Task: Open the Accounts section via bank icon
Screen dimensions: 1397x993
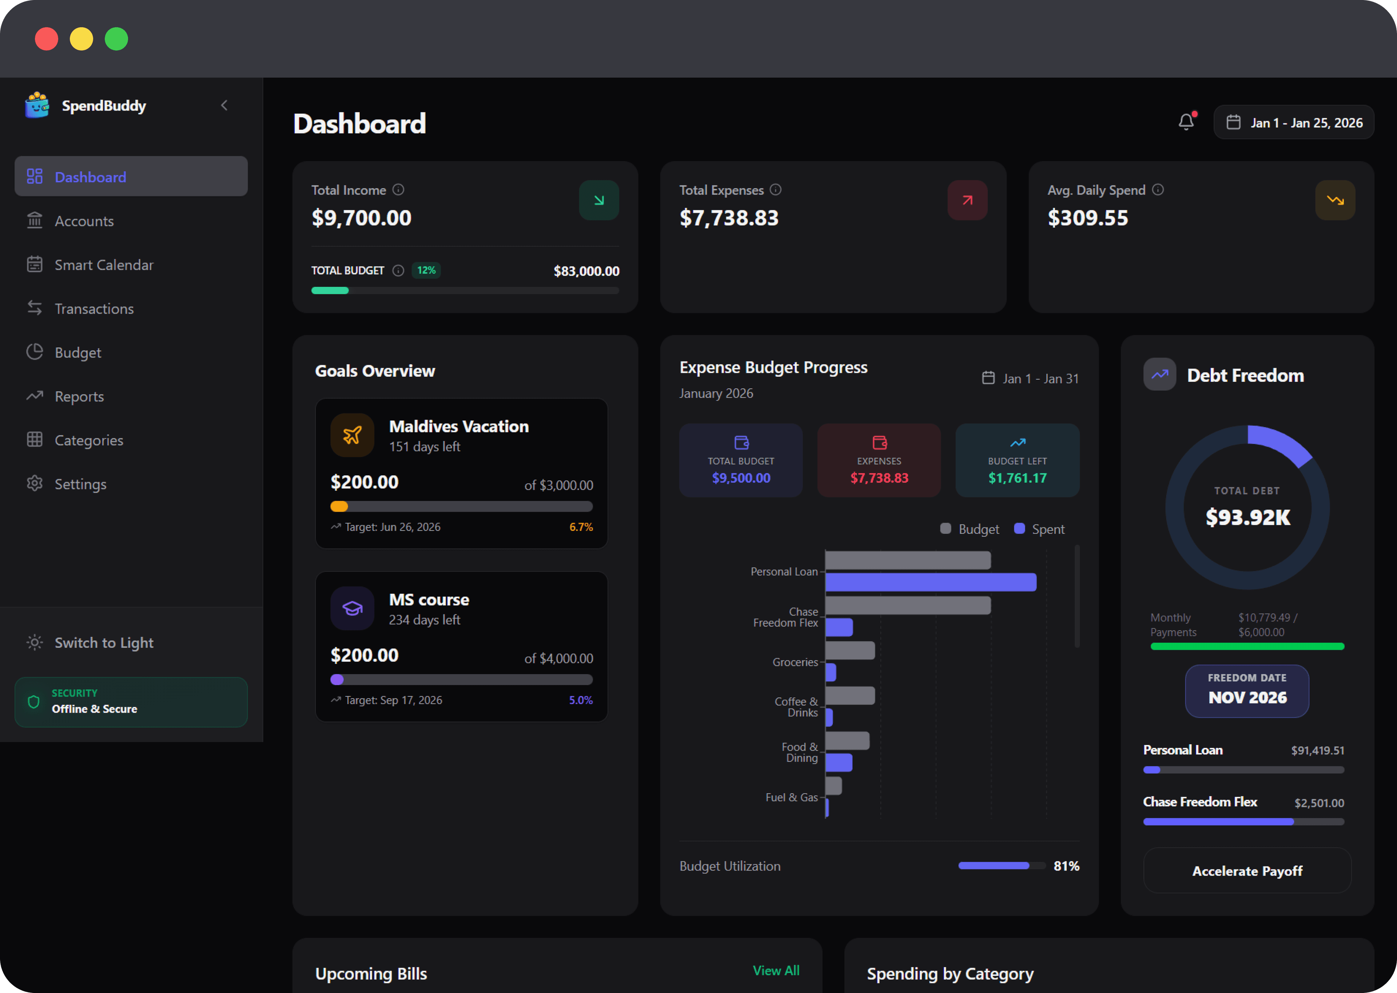Action: point(35,221)
